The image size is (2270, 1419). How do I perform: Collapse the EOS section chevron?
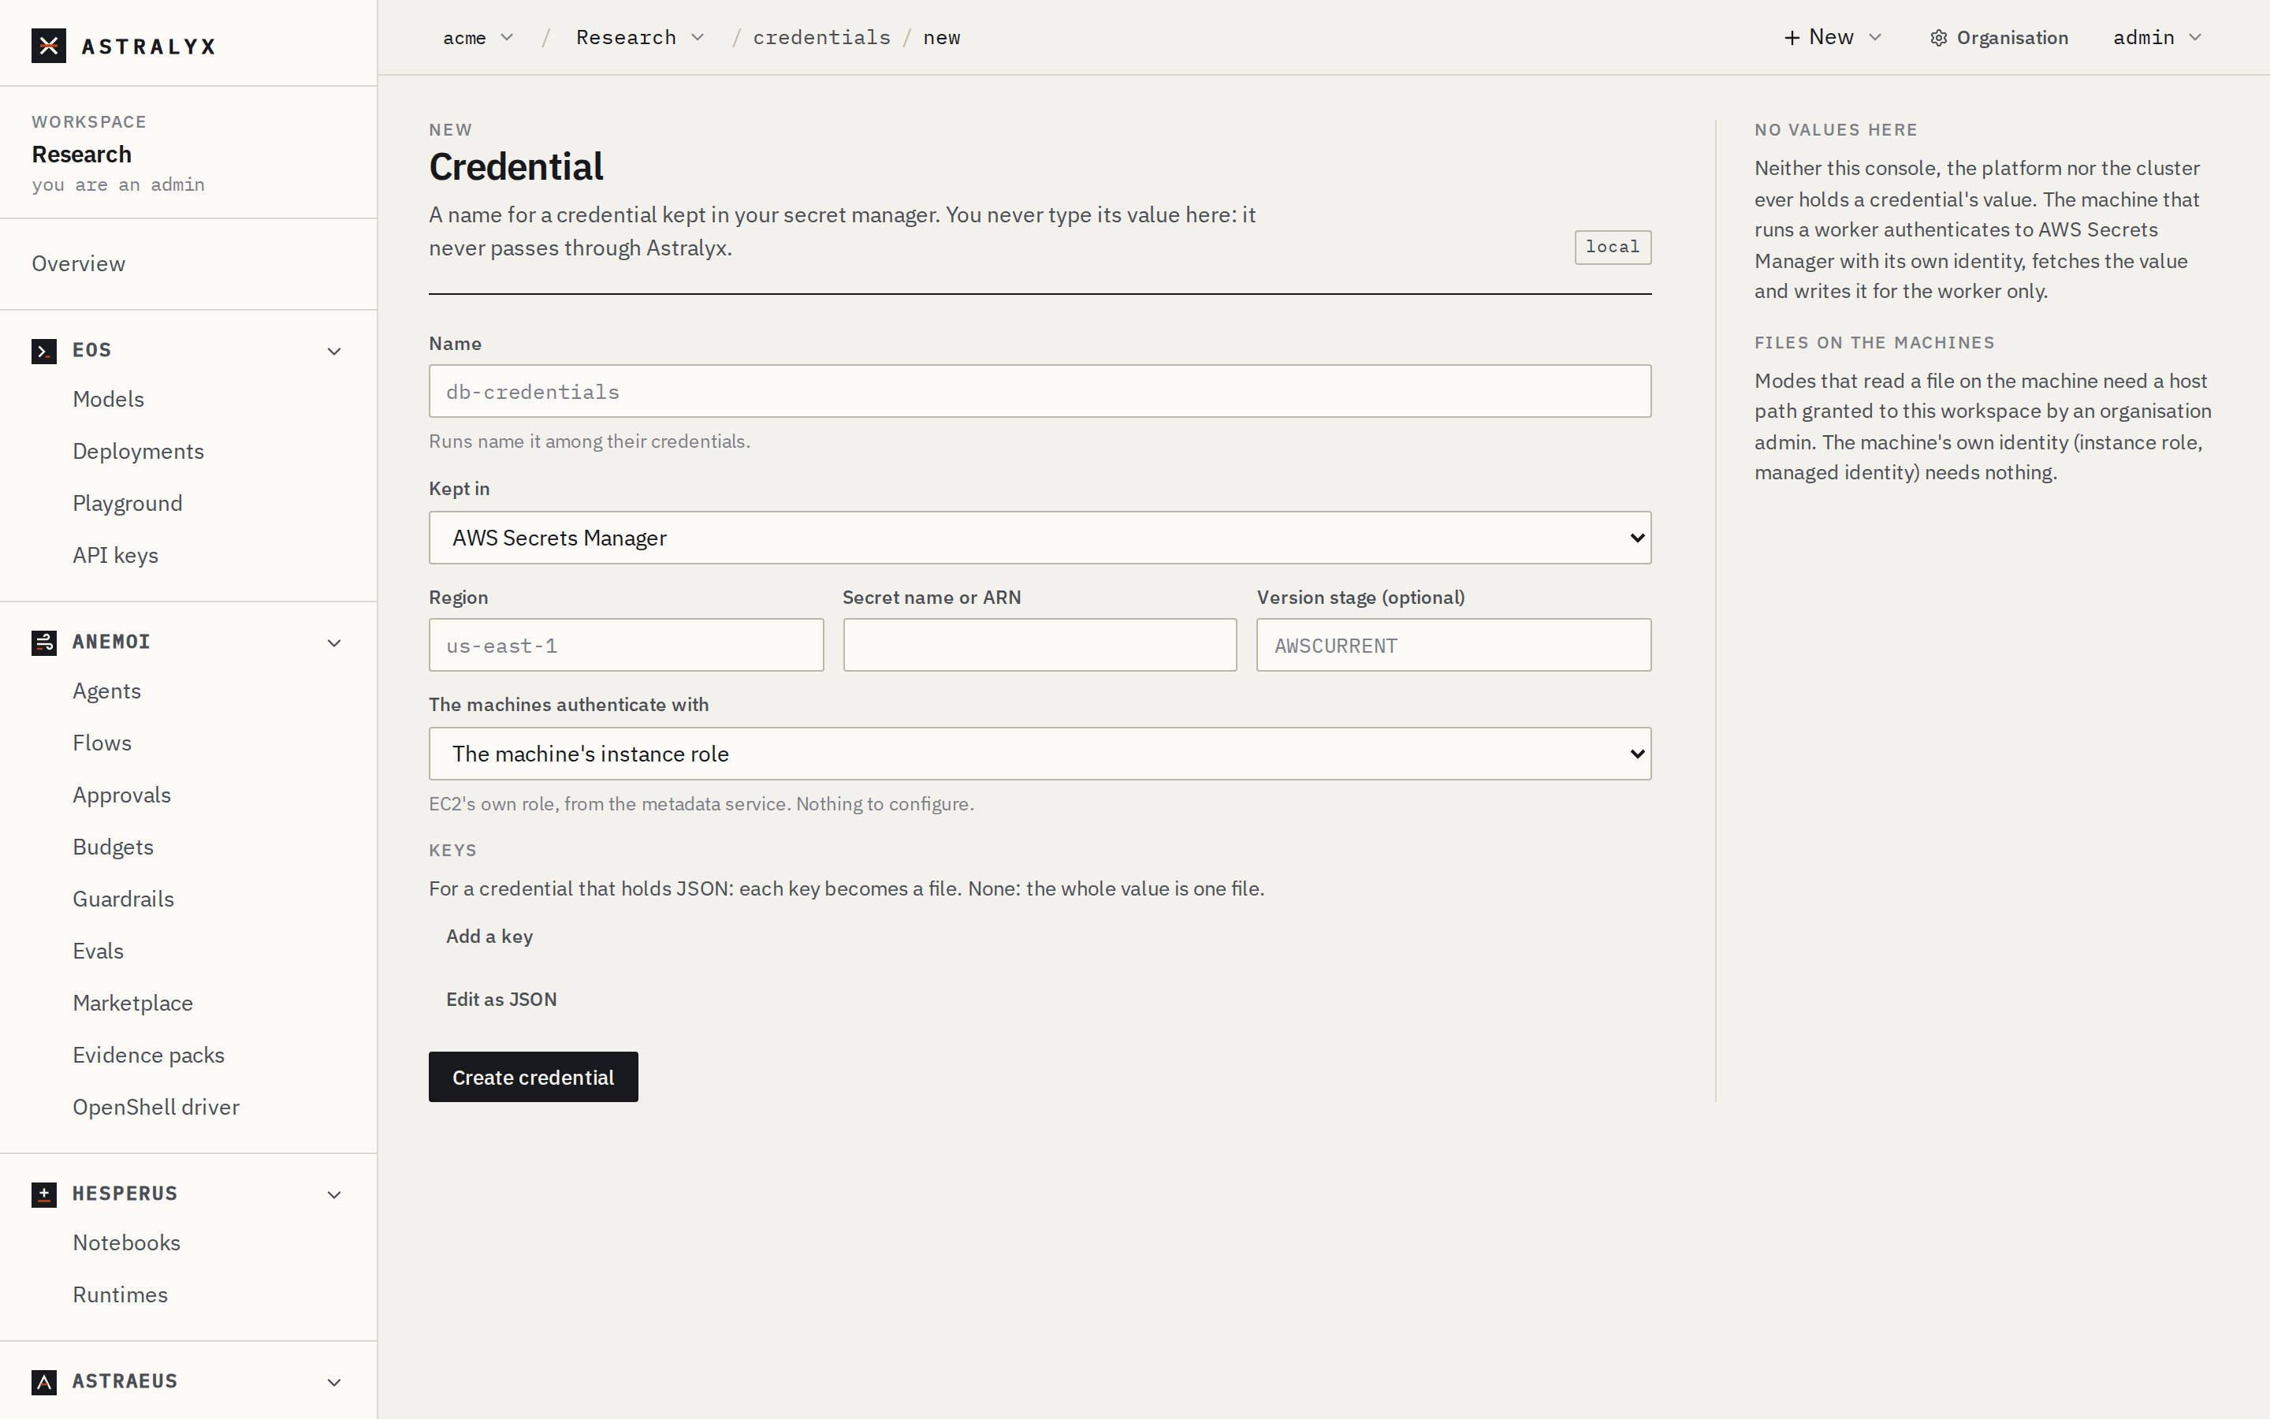334,351
